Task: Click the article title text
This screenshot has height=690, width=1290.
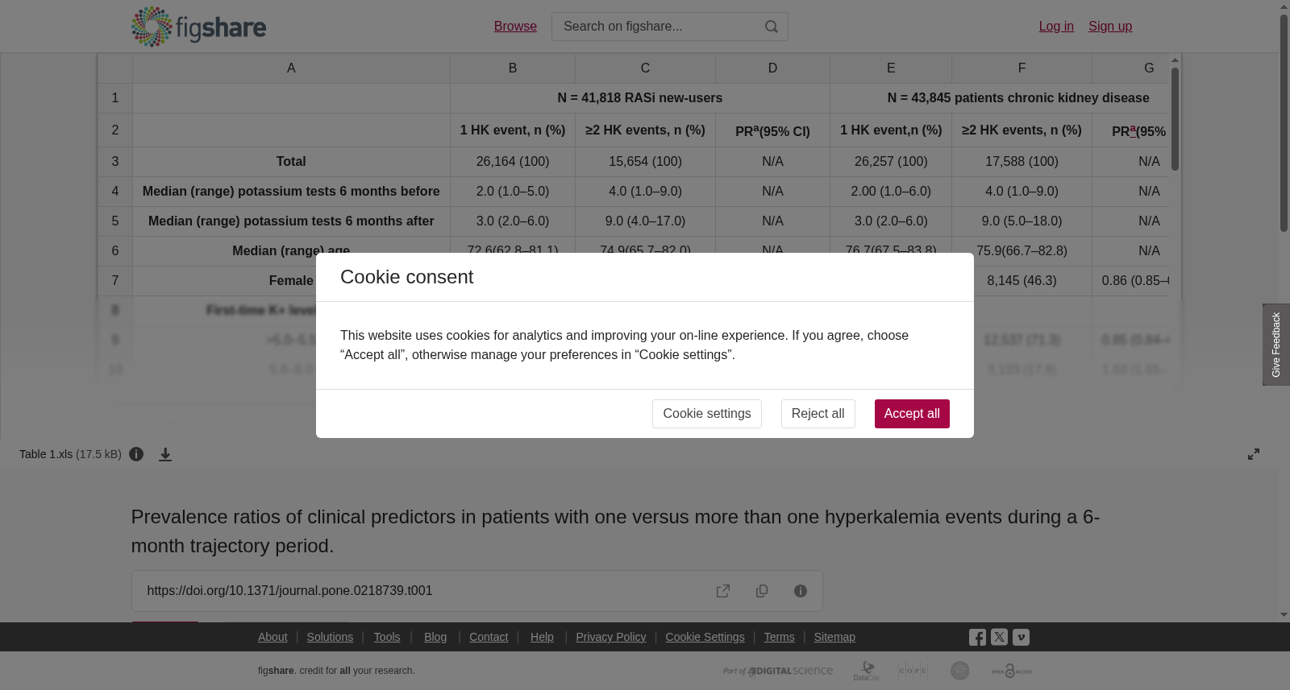Action: [615, 531]
